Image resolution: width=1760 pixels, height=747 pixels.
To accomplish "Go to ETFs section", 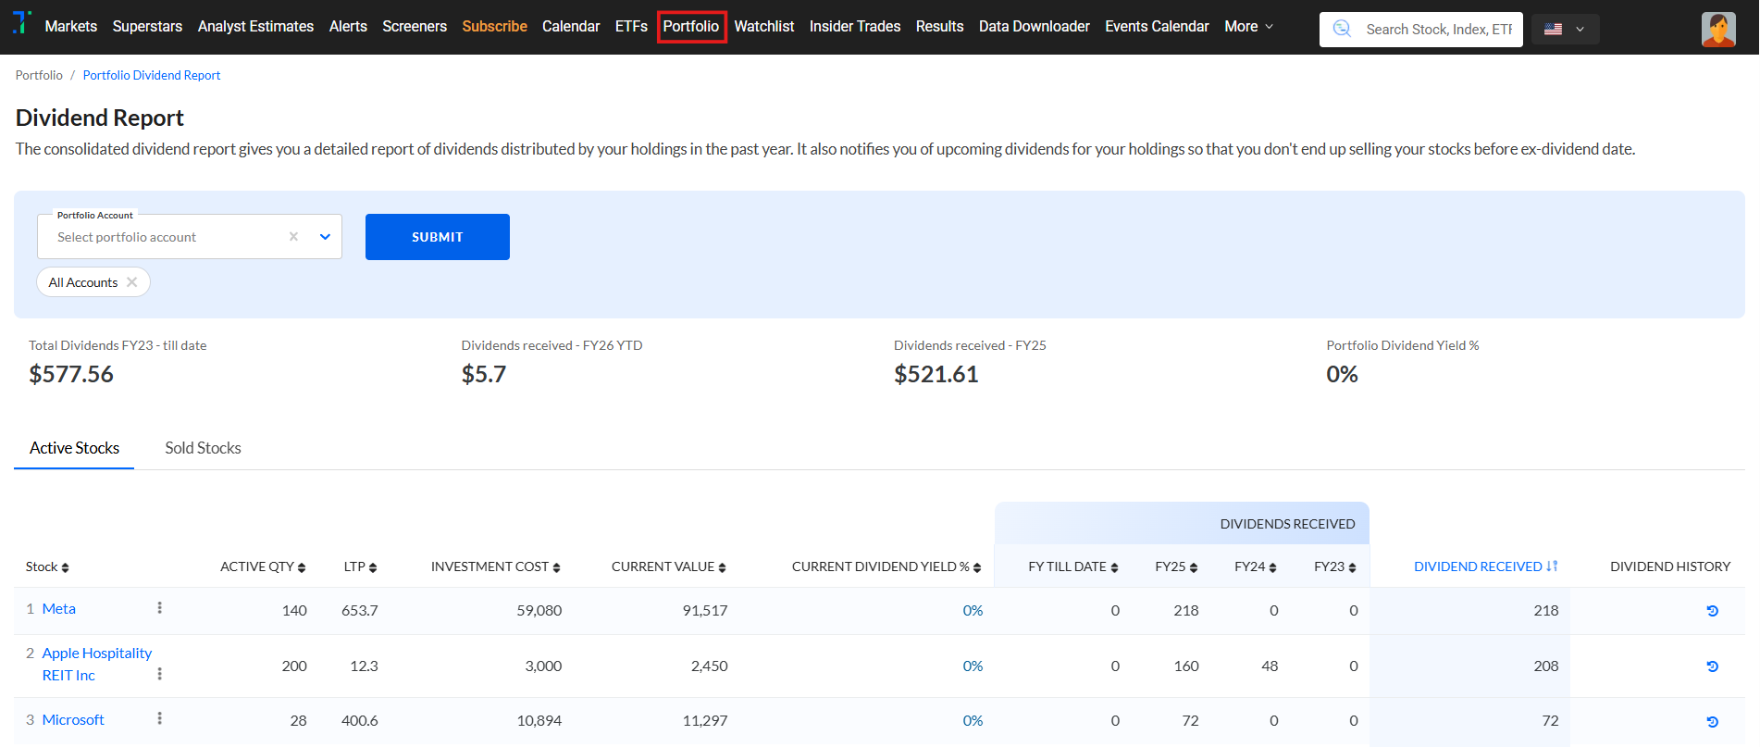I will tap(631, 27).
